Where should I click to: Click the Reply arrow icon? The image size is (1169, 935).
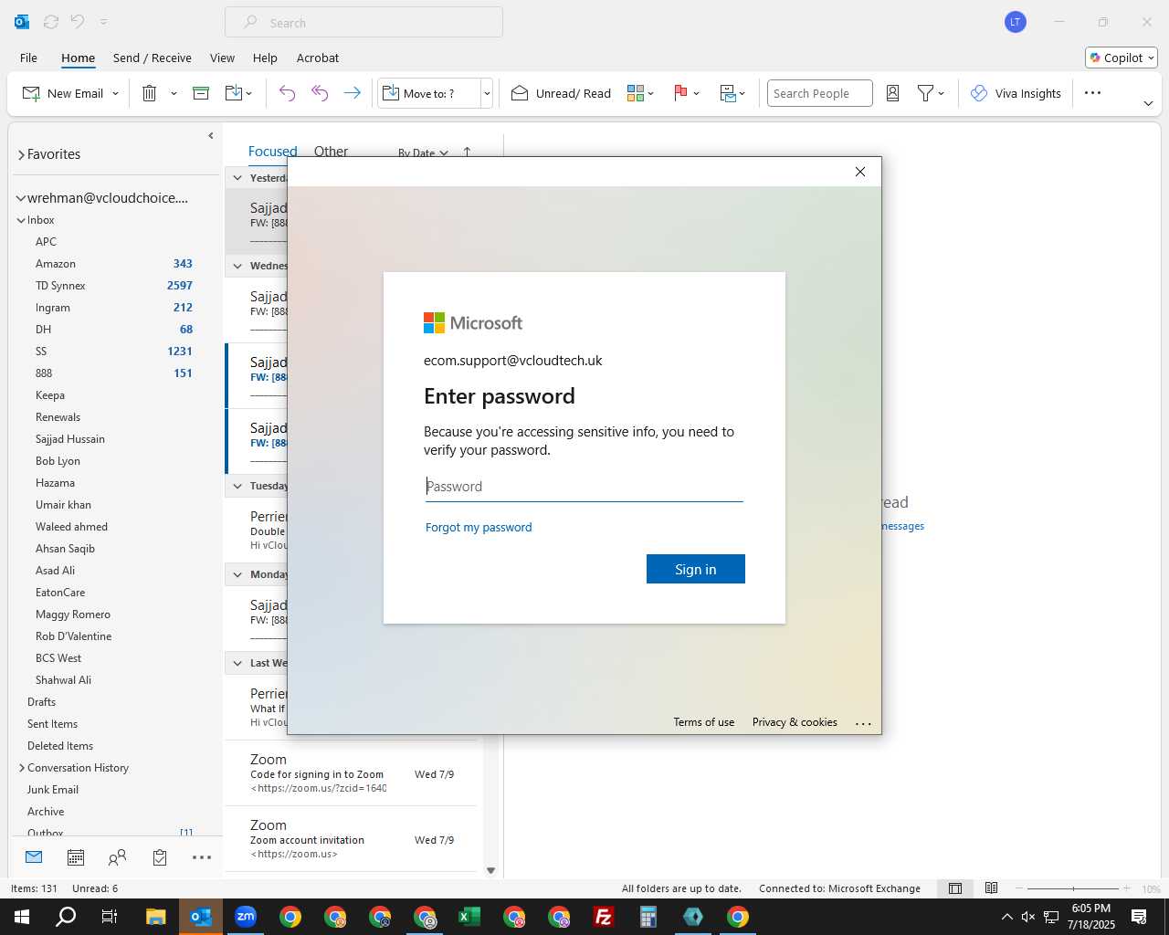287,93
